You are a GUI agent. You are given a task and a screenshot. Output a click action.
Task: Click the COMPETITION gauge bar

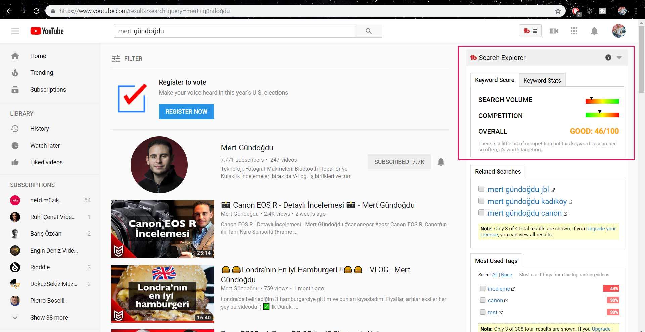tap(602, 115)
